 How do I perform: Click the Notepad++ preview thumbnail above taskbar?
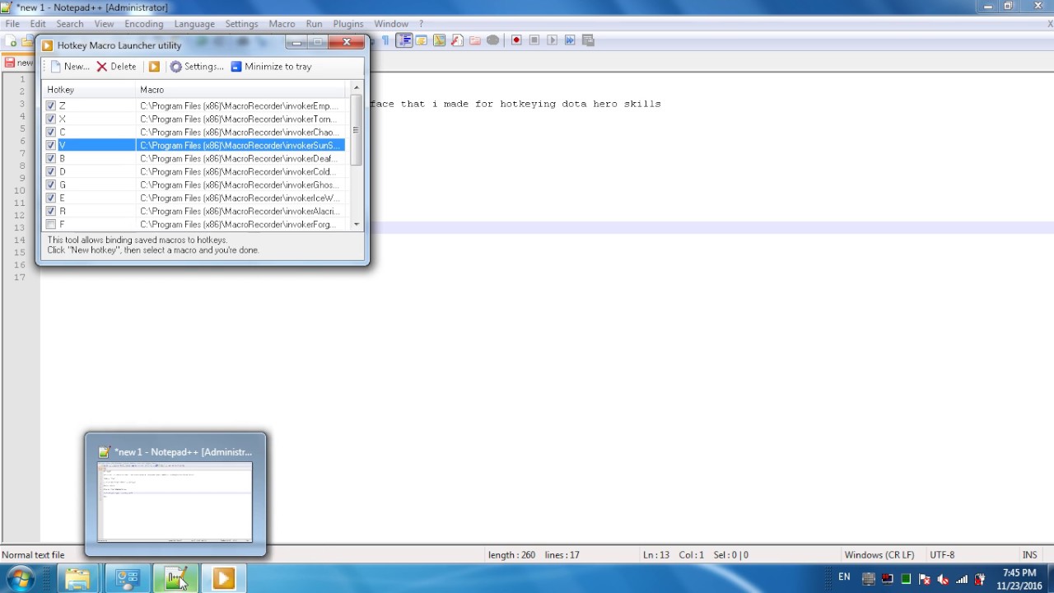[x=175, y=502]
